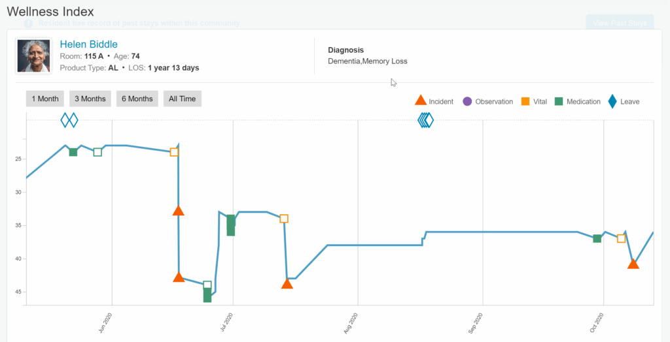This screenshot has width=670, height=342.
Task: Switch chart to 6 Months view
Action: (137, 99)
